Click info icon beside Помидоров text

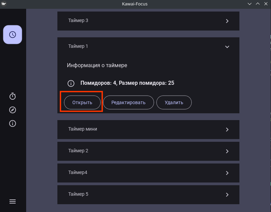tap(71, 83)
